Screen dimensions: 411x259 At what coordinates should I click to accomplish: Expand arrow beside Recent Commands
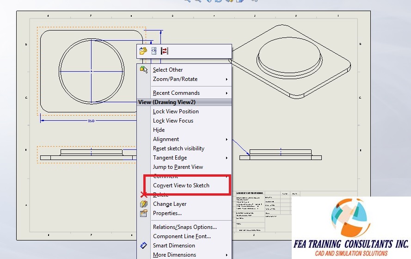point(227,93)
